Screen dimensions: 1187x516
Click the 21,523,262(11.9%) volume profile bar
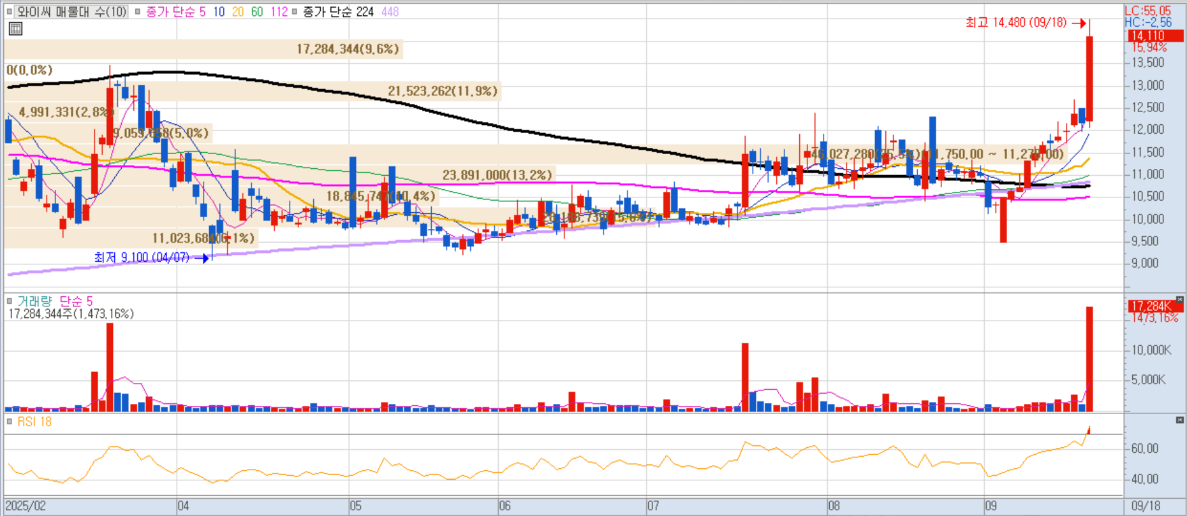[x=253, y=91]
